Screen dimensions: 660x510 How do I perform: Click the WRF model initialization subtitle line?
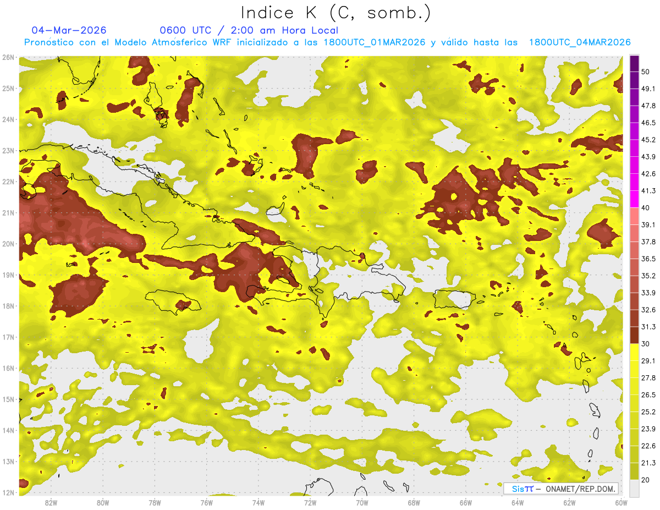tap(327, 42)
